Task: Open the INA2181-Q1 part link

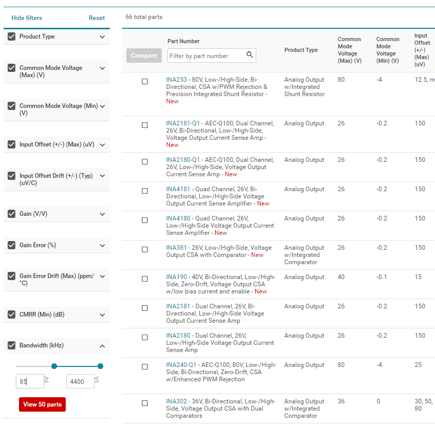Action: (183, 123)
